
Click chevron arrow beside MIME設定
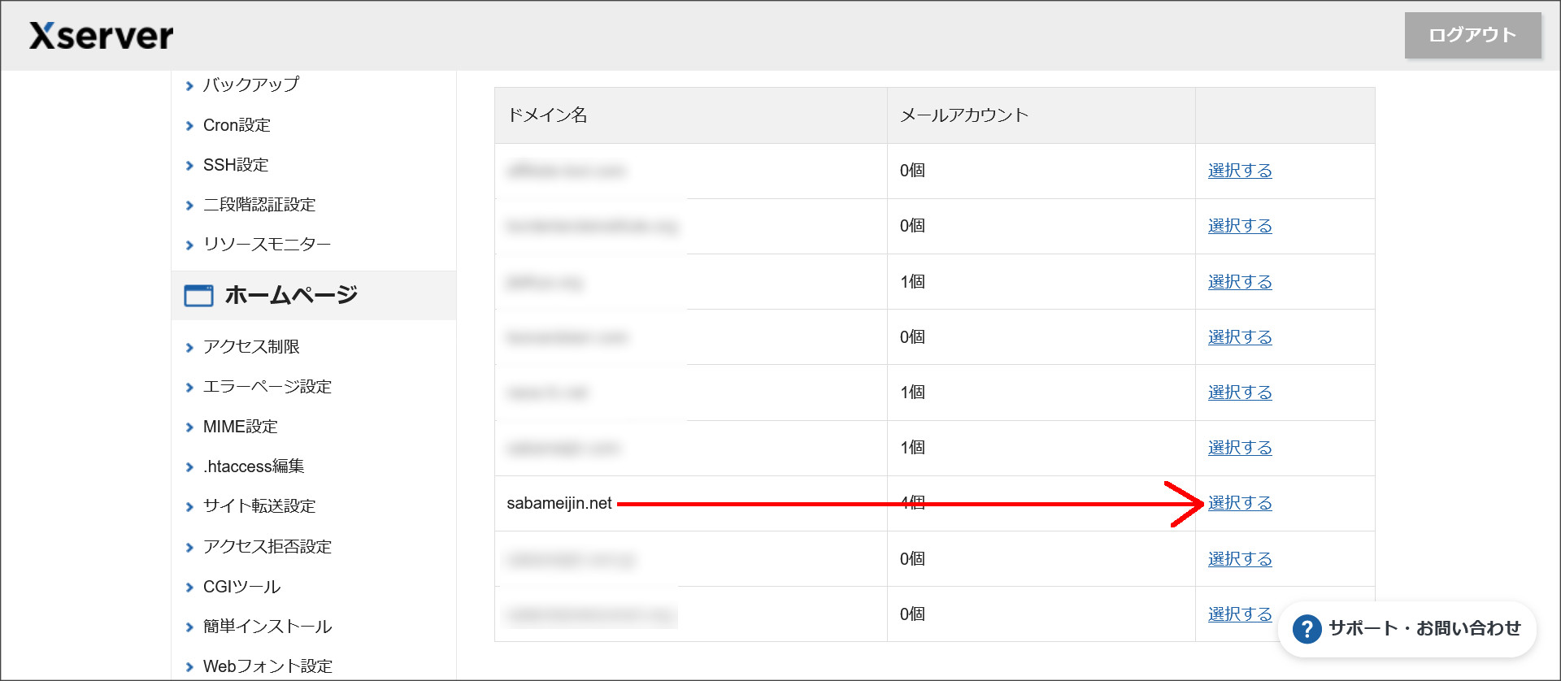click(189, 427)
